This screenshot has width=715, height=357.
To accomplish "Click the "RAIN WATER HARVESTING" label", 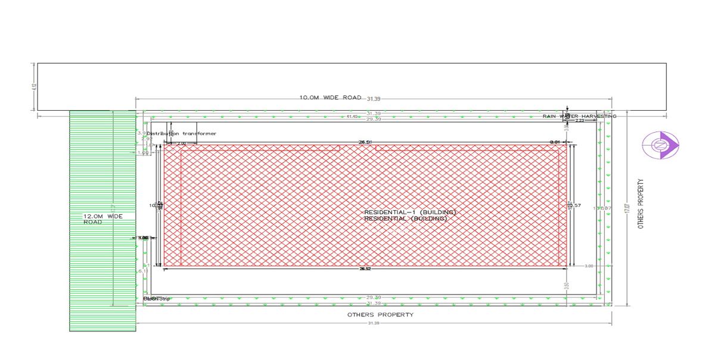I will [579, 116].
